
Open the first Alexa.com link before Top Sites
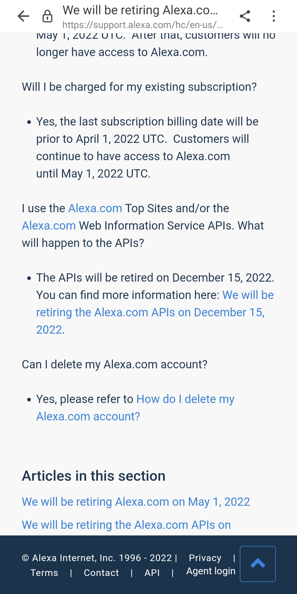[x=95, y=208]
